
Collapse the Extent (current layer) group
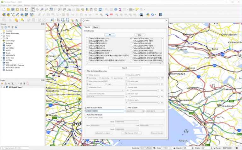tap(86, 118)
